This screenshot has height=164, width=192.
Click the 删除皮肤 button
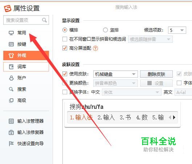(x=156, y=74)
